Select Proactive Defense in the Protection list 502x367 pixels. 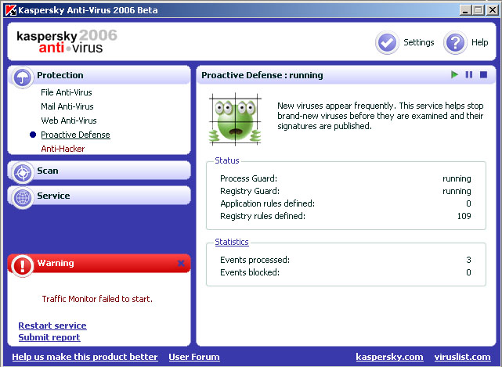click(x=75, y=135)
